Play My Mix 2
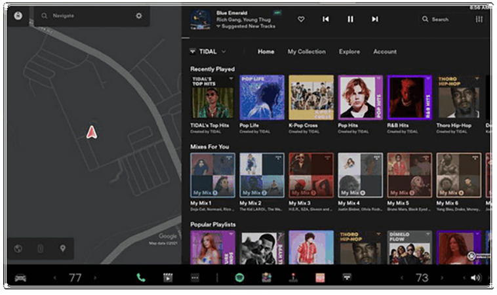The image size is (497, 295). [262, 175]
